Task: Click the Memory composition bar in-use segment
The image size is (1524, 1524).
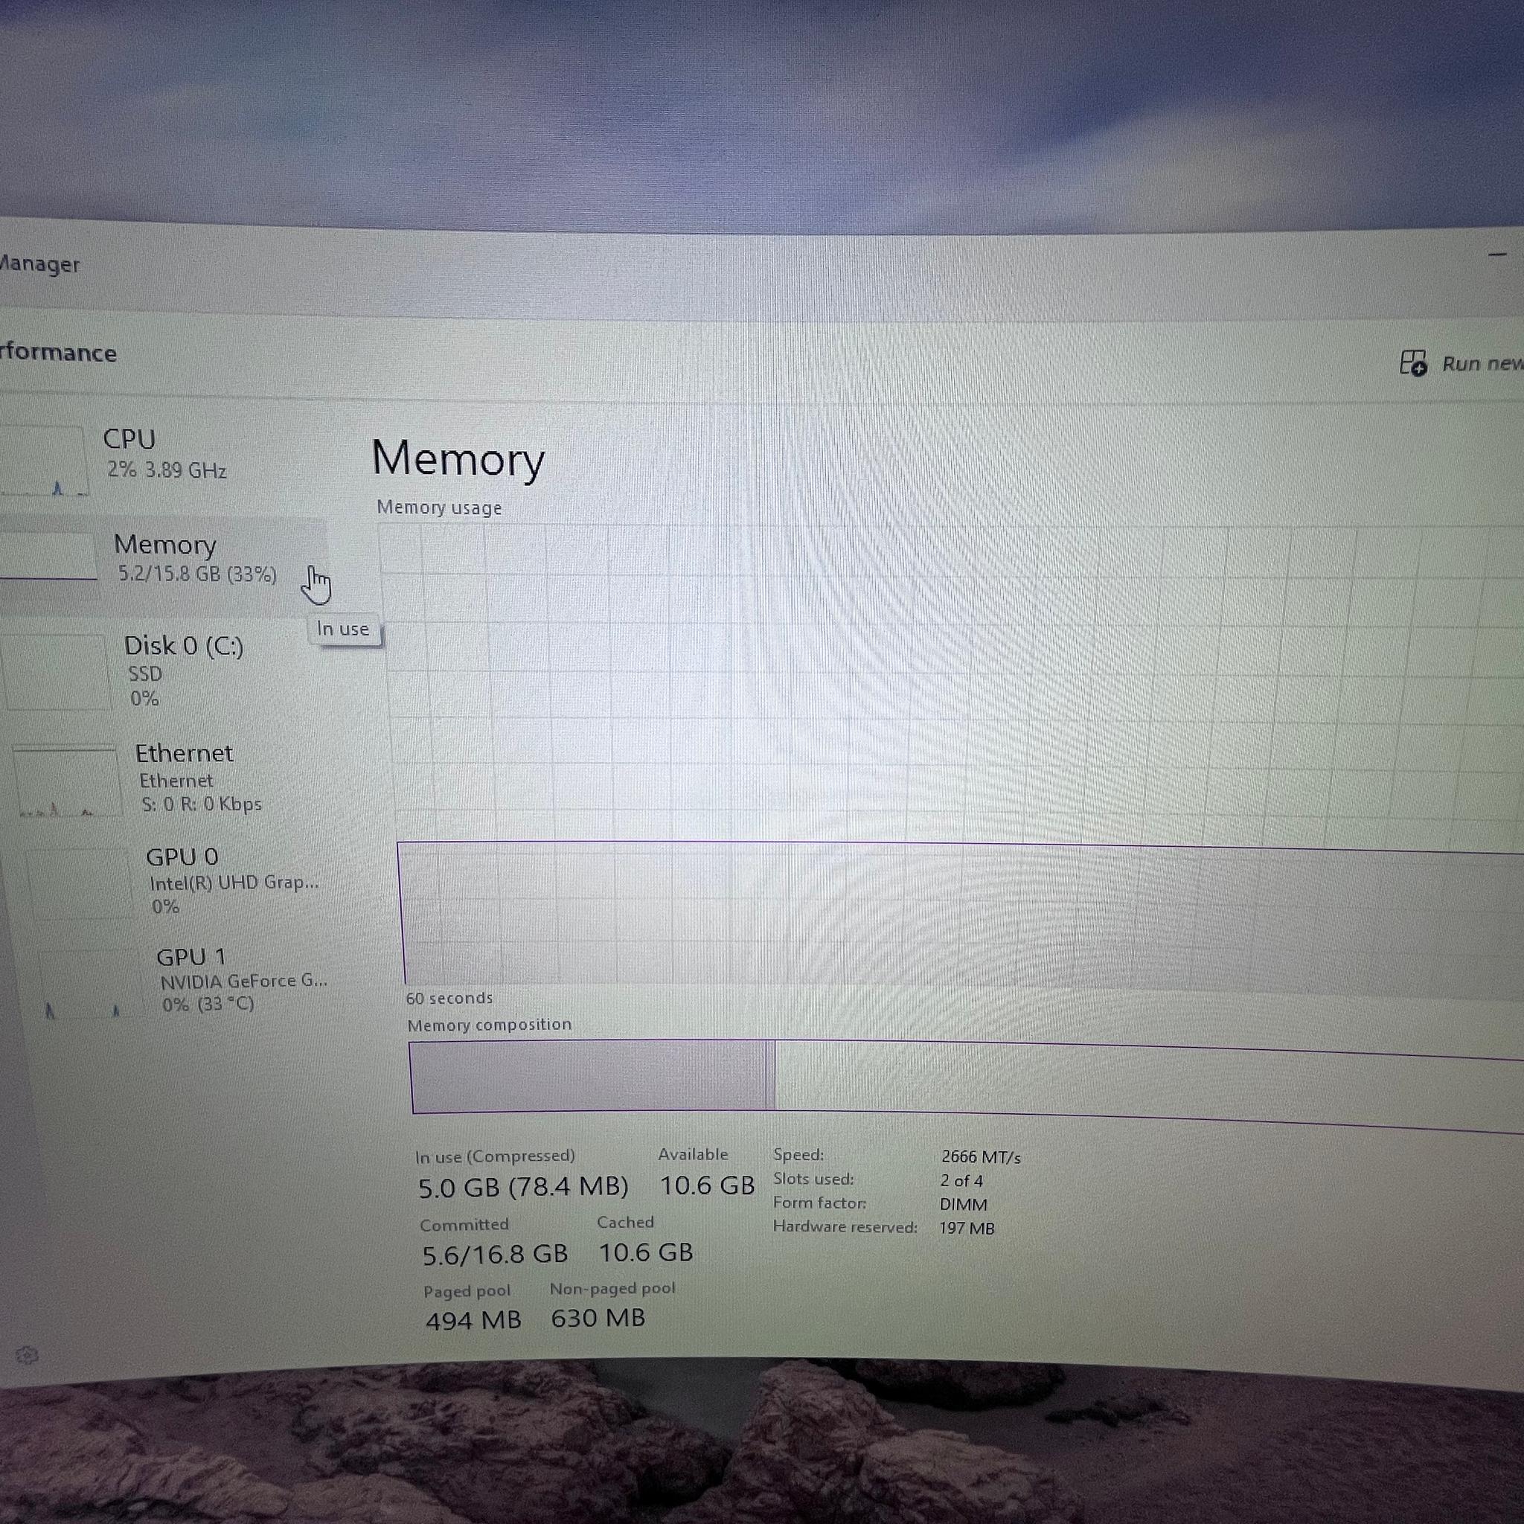Action: [590, 1076]
